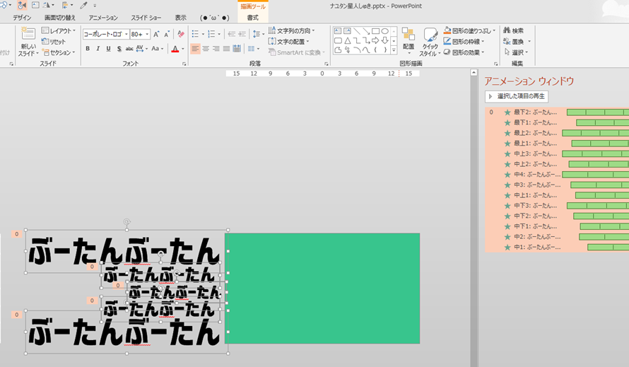The image size is (629, 367).
Task: Select the triangle shape in gallery
Action: pos(348,40)
